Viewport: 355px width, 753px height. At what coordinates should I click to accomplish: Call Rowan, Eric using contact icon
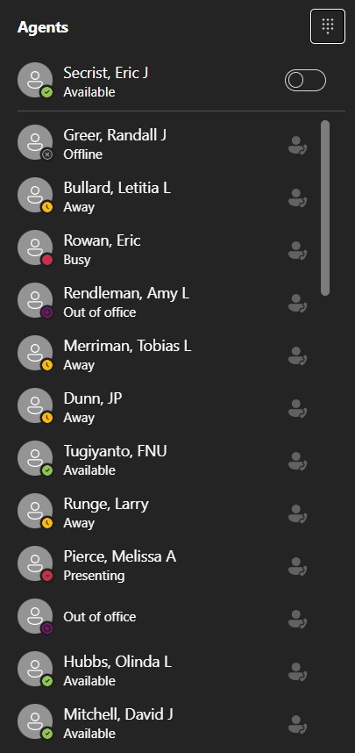click(x=297, y=250)
